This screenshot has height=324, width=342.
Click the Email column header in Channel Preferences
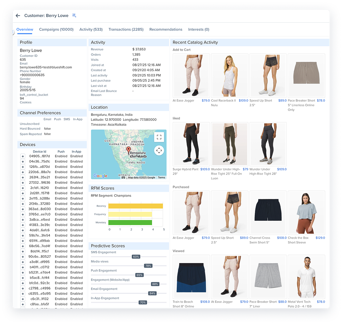(x=47, y=119)
